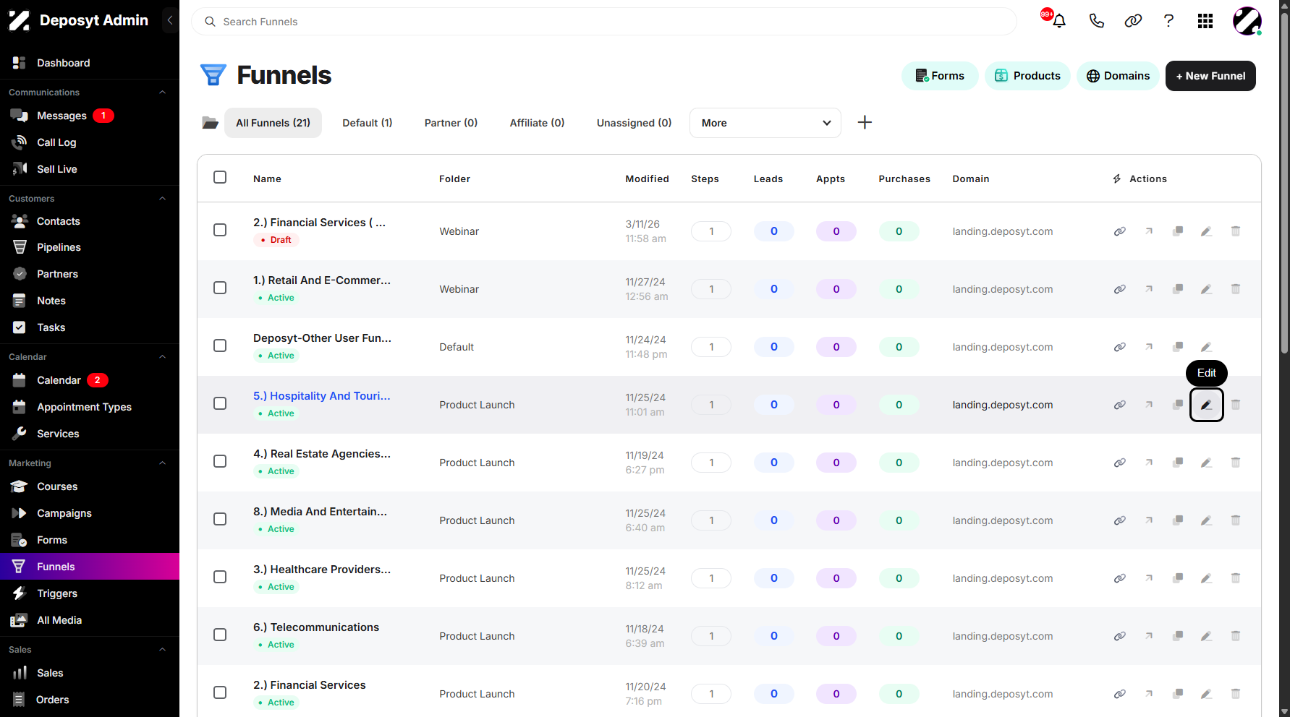The image size is (1290, 717).
Task: Collapse the Communications sidebar section
Action: [163, 93]
